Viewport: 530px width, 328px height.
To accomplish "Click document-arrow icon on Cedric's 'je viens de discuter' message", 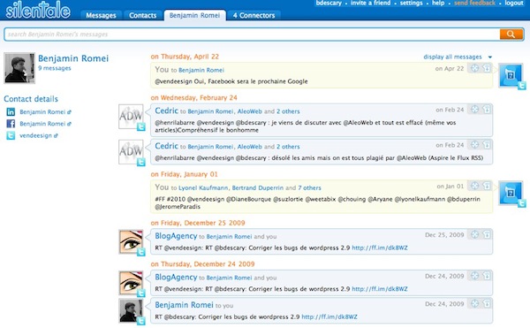I will [487, 110].
